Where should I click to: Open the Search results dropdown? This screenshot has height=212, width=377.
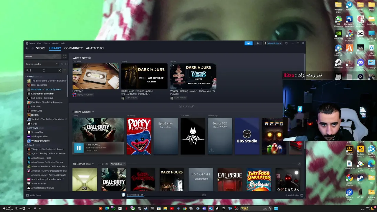point(42,64)
